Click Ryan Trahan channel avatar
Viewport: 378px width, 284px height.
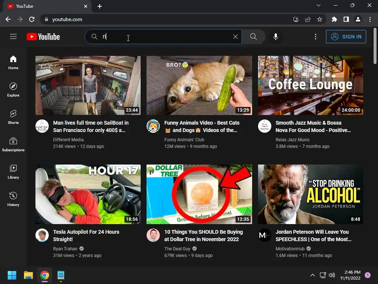[42, 235]
